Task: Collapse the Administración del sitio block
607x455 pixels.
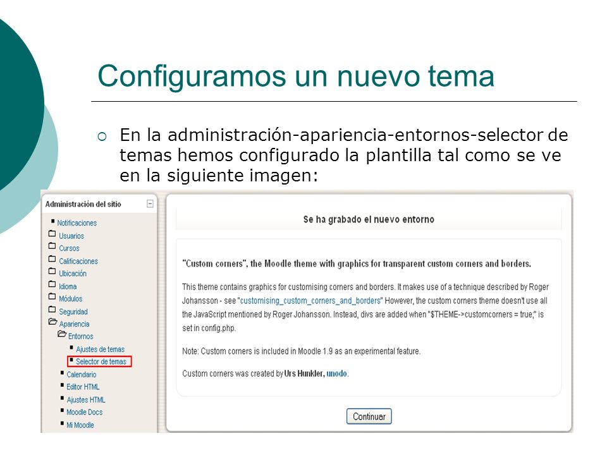Action: (150, 203)
